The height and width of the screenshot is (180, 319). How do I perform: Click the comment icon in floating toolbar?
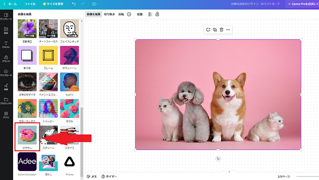tap(208, 29)
